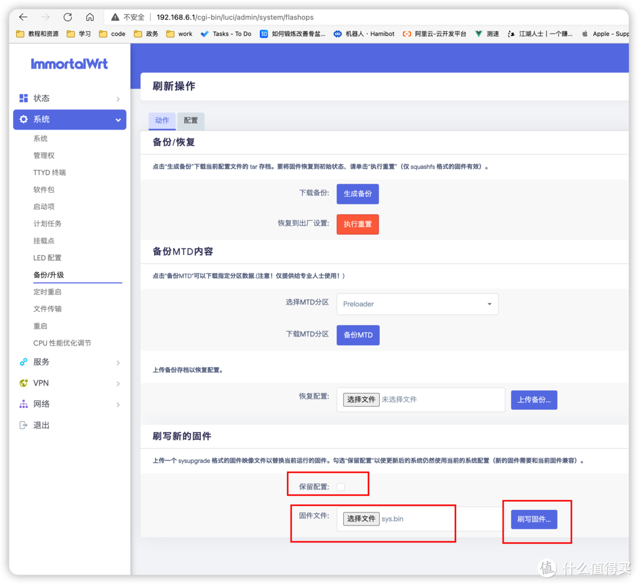Open the Preloader MTD partition dropdown
638x584 pixels.
tap(417, 304)
